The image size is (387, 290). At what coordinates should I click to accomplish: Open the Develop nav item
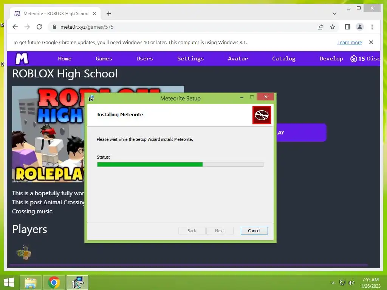(331, 59)
